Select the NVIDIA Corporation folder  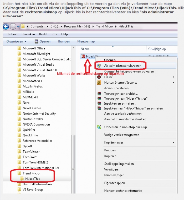click(36, 125)
